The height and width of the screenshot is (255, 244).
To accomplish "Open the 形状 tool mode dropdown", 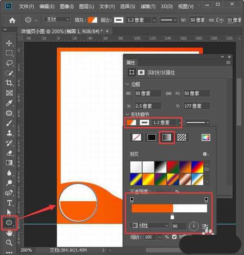I will coord(57,20).
